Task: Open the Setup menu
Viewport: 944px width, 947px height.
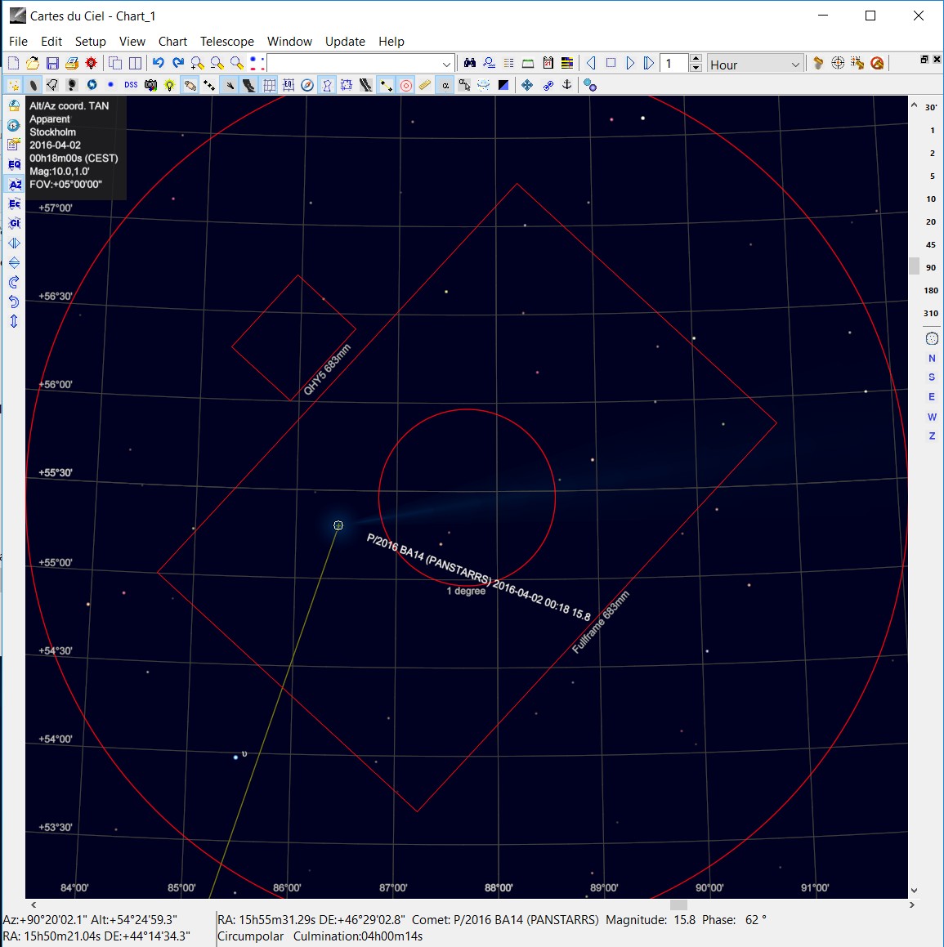Action: pos(91,41)
